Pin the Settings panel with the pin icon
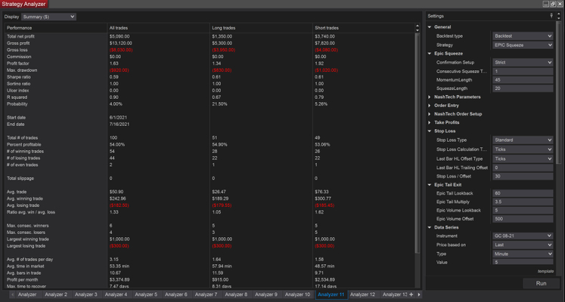 (551, 15)
